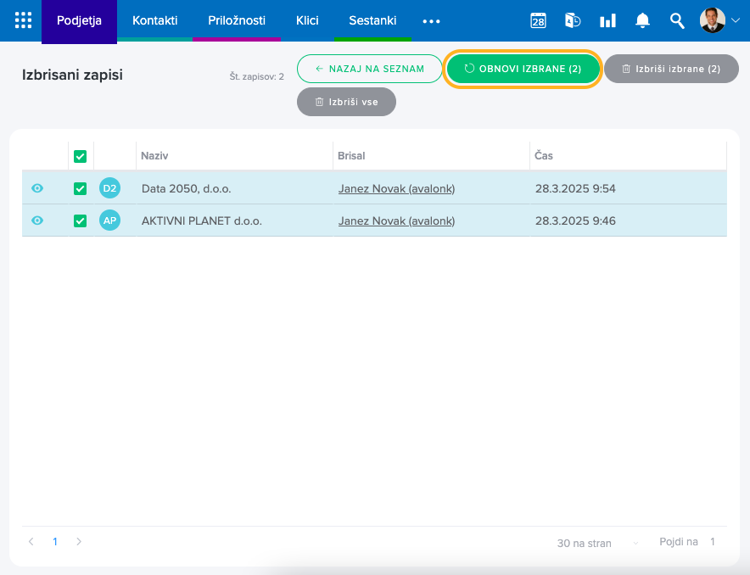Image resolution: width=750 pixels, height=575 pixels.
Task: Preview Data 2050 record with eye icon
Action: pyautogui.click(x=37, y=188)
